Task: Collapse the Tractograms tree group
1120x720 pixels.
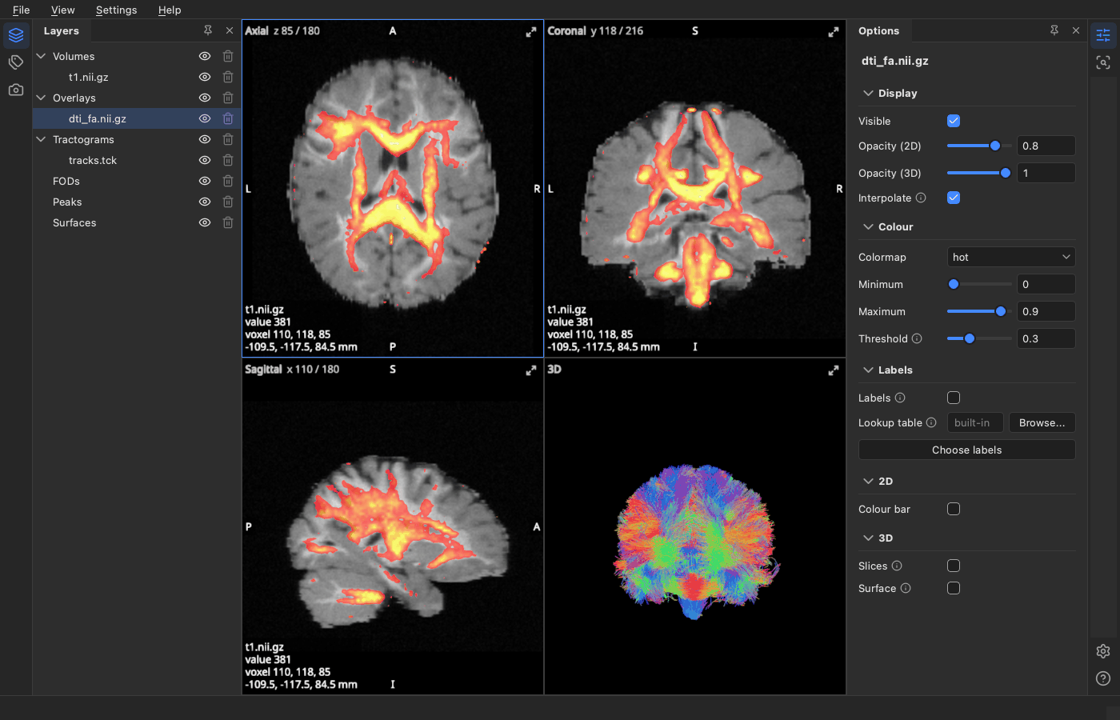Action: (42, 139)
